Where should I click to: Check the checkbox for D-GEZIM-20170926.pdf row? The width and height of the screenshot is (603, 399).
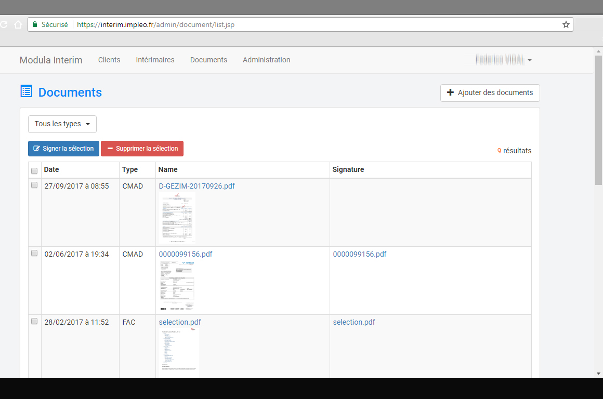tap(34, 184)
